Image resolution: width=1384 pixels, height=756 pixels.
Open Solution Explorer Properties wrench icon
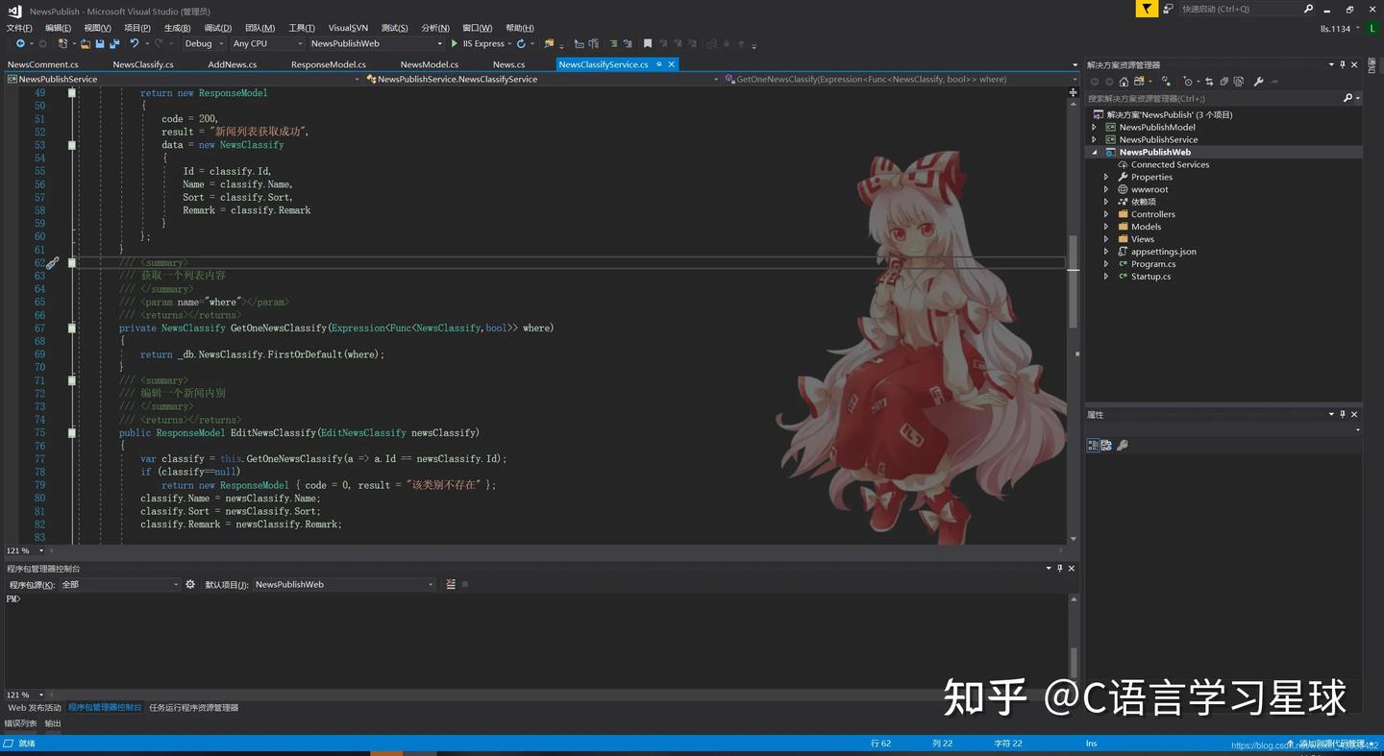(x=1259, y=82)
